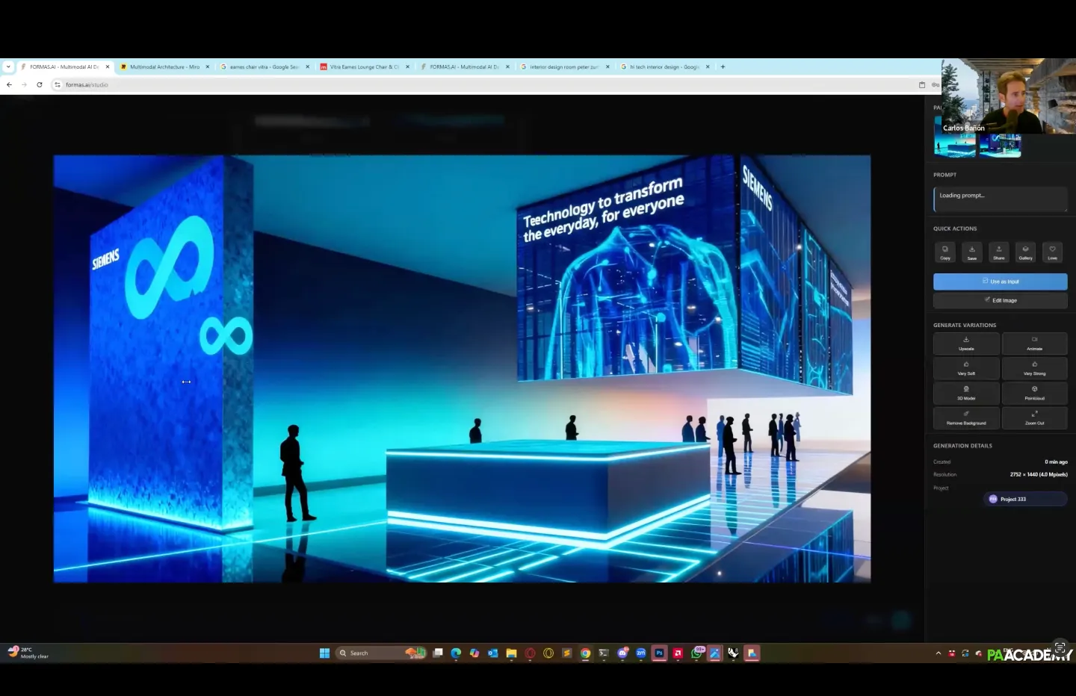The height and width of the screenshot is (696, 1076).
Task: Generate a Vary Soft variation
Action: click(x=966, y=368)
